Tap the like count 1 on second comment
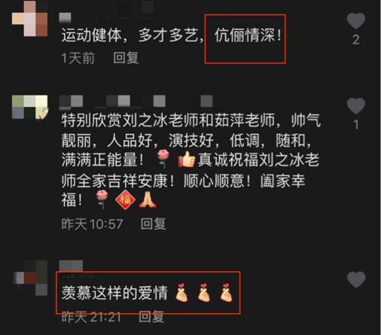Image resolution: width=381 pixels, height=335 pixels. tap(356, 125)
